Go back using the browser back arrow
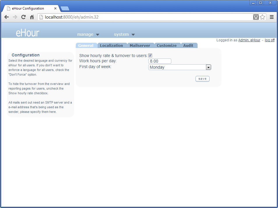Screen dimensions: 278x208 (7, 17)
